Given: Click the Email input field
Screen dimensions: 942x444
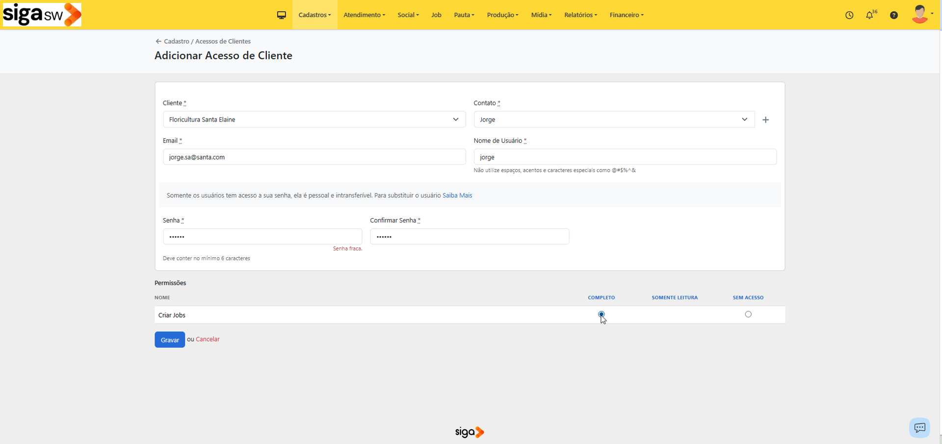Looking at the screenshot, I should click(x=314, y=157).
